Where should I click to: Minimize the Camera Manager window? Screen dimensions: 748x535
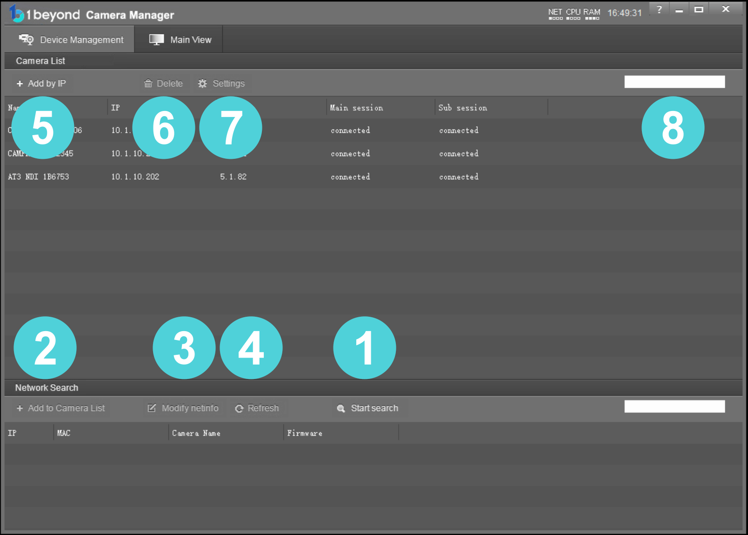click(679, 9)
